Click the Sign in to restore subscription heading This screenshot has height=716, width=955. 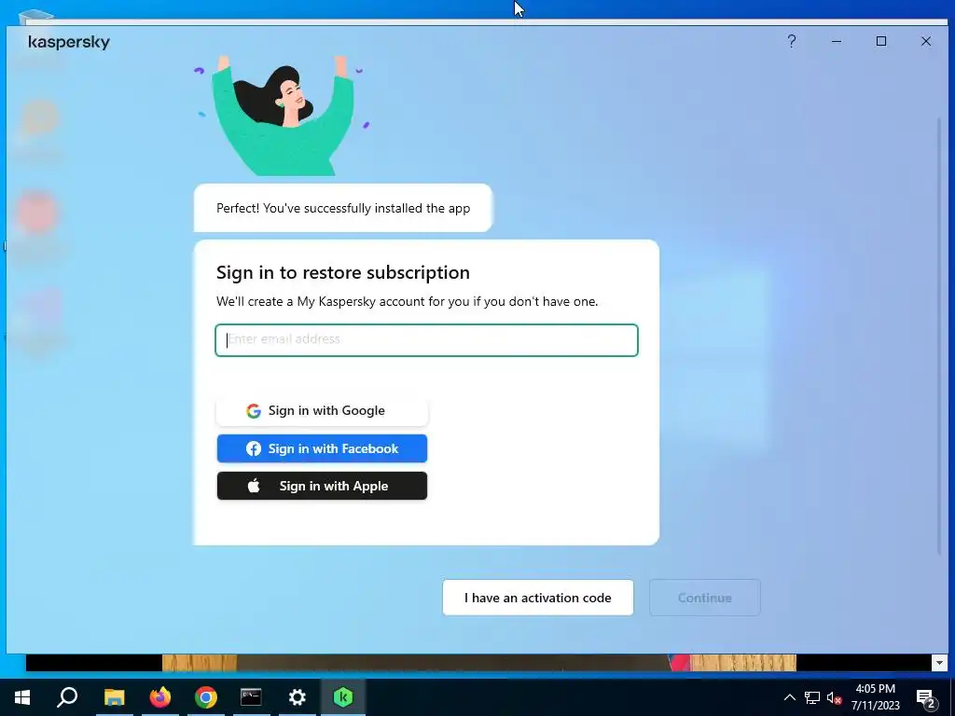[x=343, y=272]
